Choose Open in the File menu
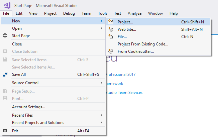This screenshot has width=218, height=137. click(x=53, y=28)
